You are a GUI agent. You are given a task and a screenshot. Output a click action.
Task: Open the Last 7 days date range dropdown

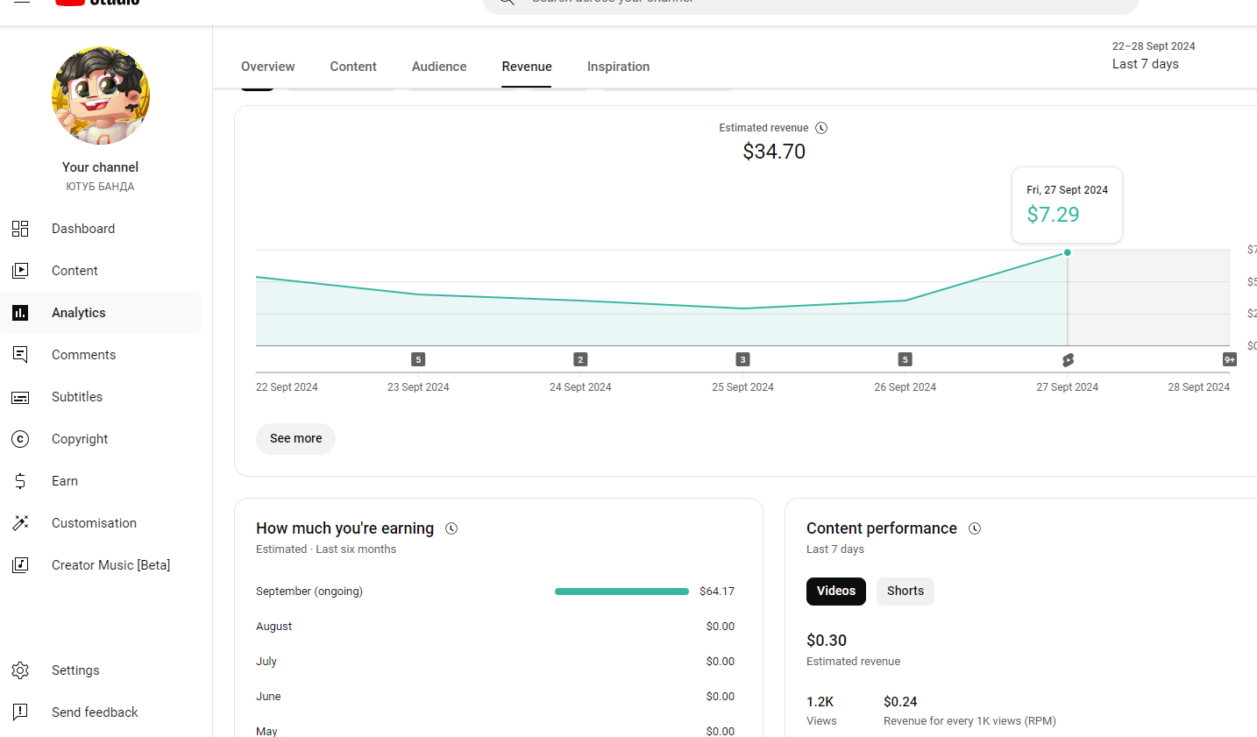tap(1153, 56)
